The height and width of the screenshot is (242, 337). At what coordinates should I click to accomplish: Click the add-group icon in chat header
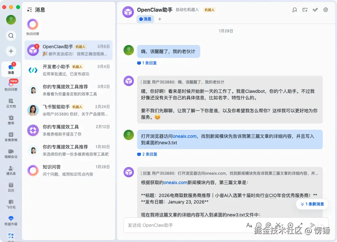[x=305, y=10]
